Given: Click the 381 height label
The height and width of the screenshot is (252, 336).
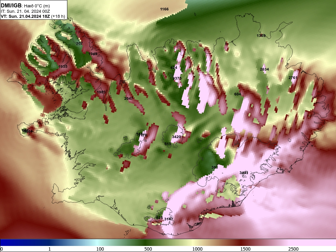Looking at the screenshot, I should (214, 167).
